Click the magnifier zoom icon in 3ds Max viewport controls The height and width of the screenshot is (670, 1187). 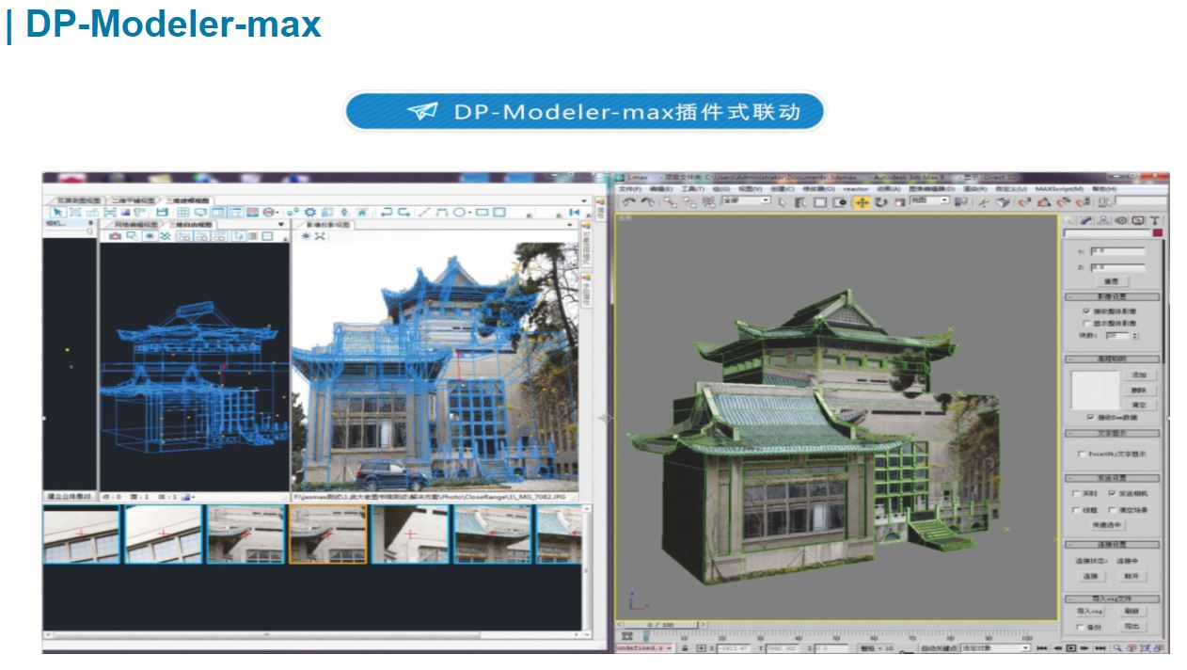click(x=1116, y=648)
